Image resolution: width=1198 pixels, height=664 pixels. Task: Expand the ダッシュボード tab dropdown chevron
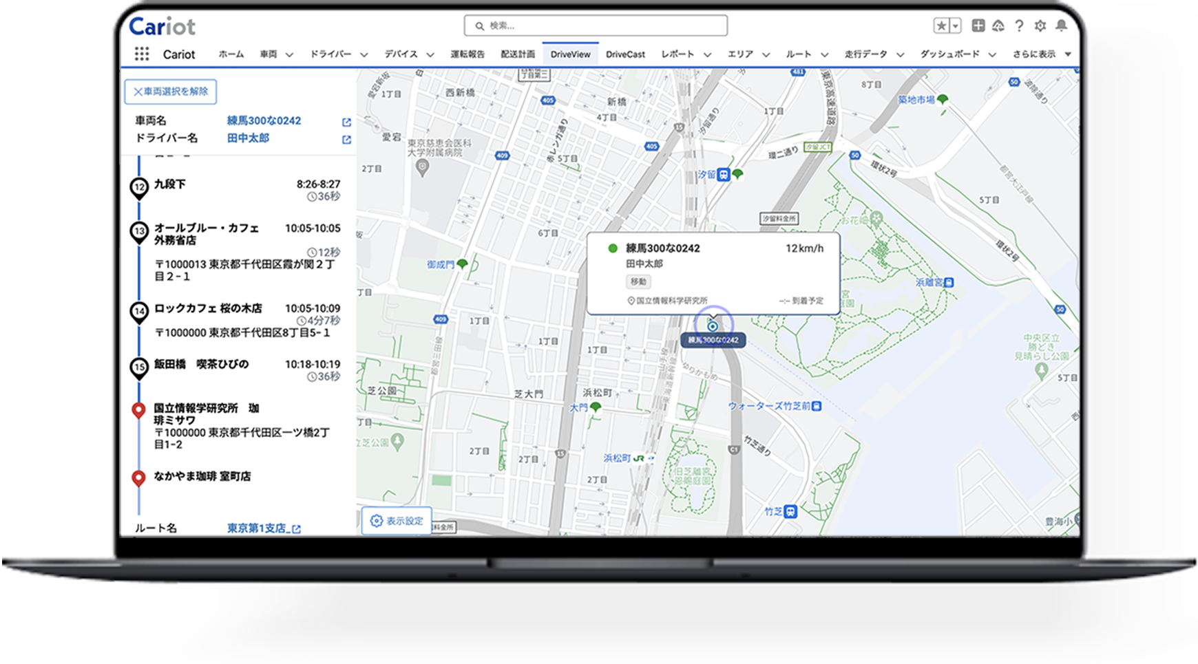992,54
